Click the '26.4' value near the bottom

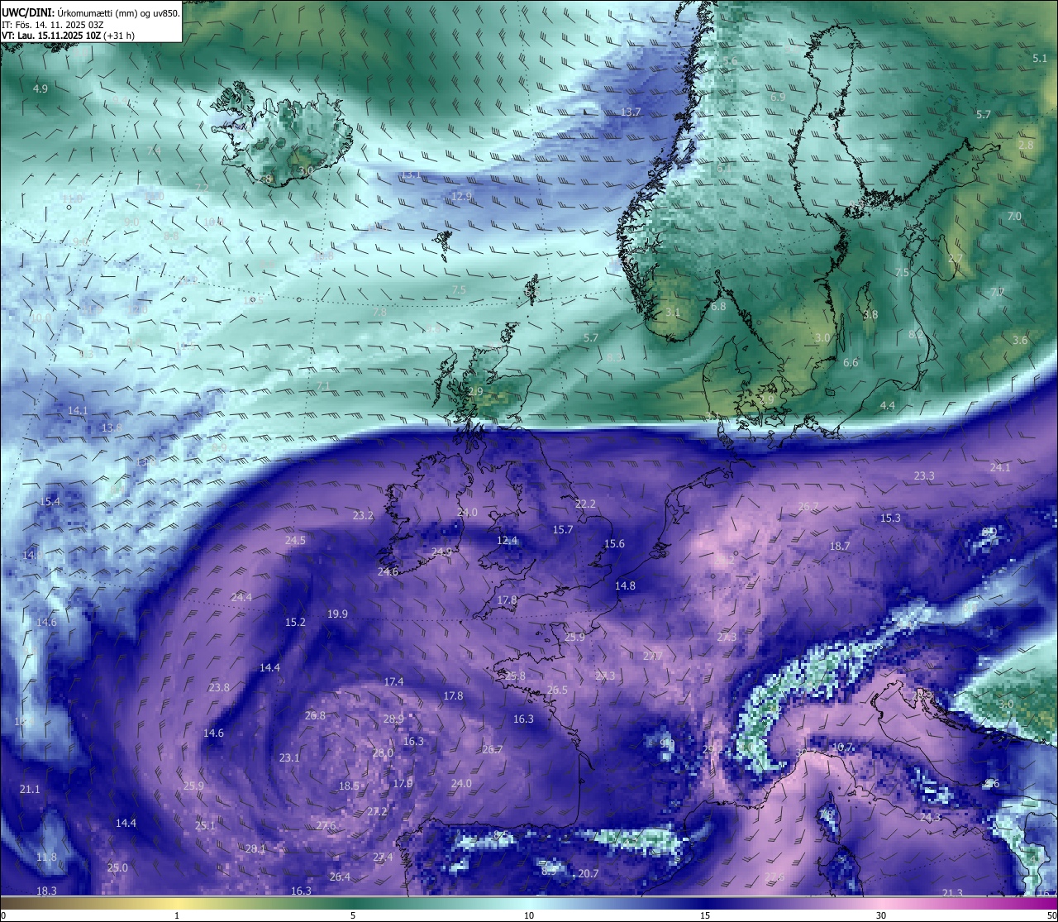tap(340, 877)
